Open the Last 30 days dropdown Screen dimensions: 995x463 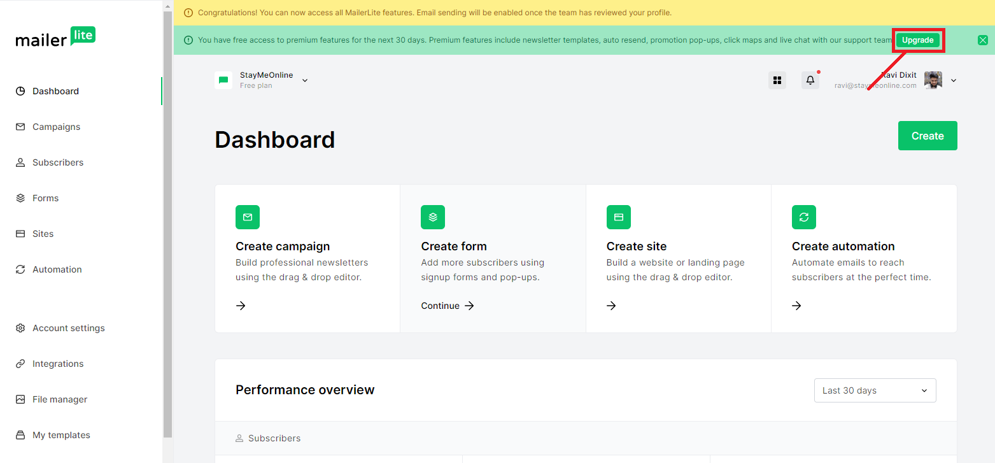pyautogui.click(x=875, y=390)
